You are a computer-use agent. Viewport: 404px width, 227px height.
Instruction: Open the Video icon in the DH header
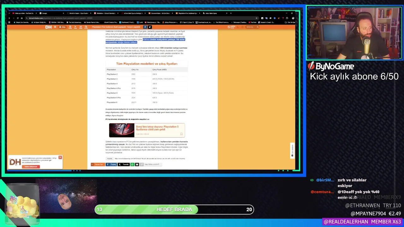click(x=75, y=27)
